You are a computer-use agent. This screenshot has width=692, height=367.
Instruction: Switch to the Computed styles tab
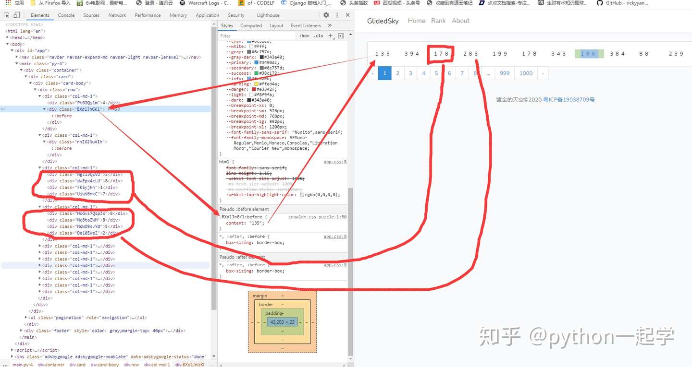click(x=251, y=25)
